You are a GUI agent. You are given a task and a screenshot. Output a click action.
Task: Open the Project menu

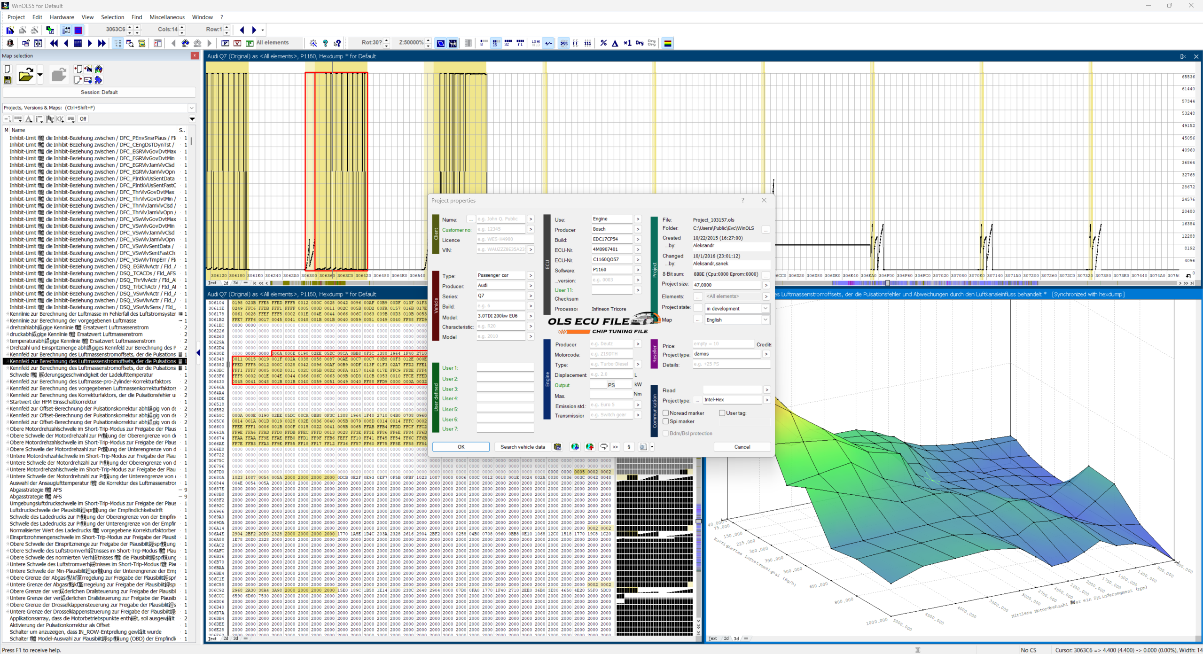pos(16,17)
